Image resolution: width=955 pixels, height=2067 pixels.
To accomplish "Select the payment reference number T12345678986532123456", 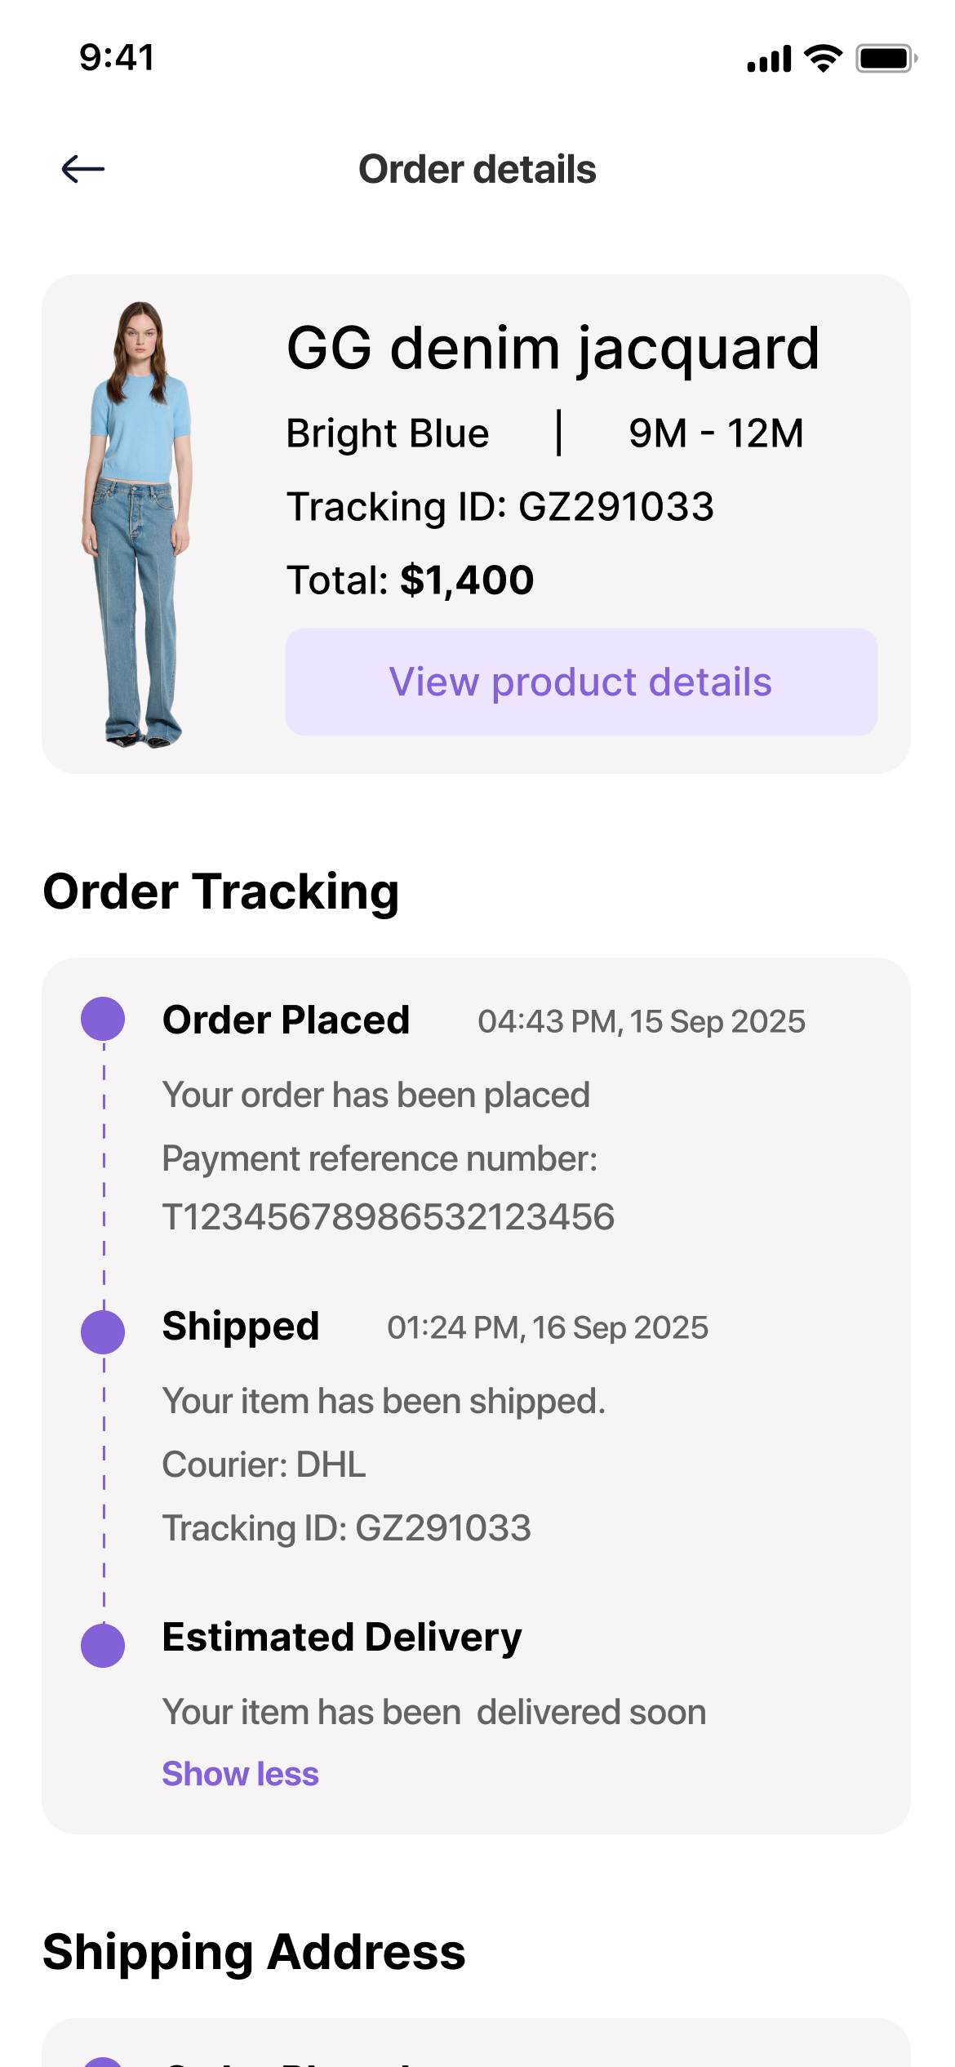I will pyautogui.click(x=388, y=1217).
